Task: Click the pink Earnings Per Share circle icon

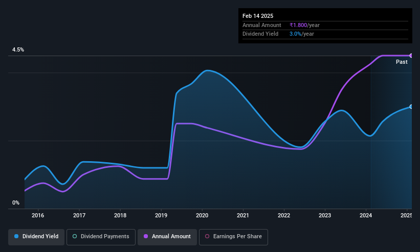Action: pyautogui.click(x=207, y=237)
